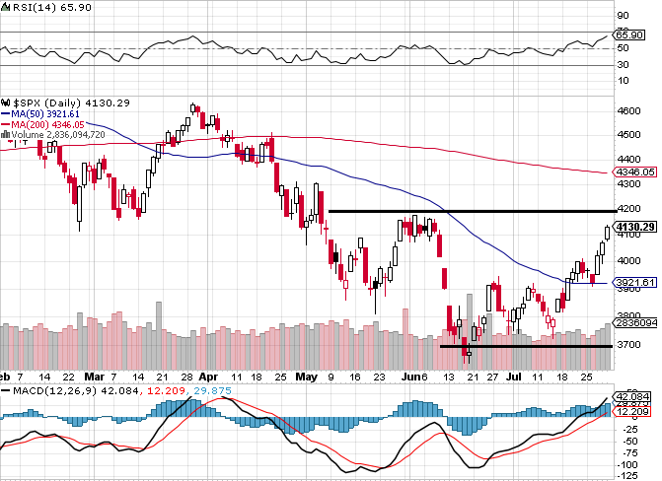Click the blue MA(50) legend line marker

(x=6, y=114)
